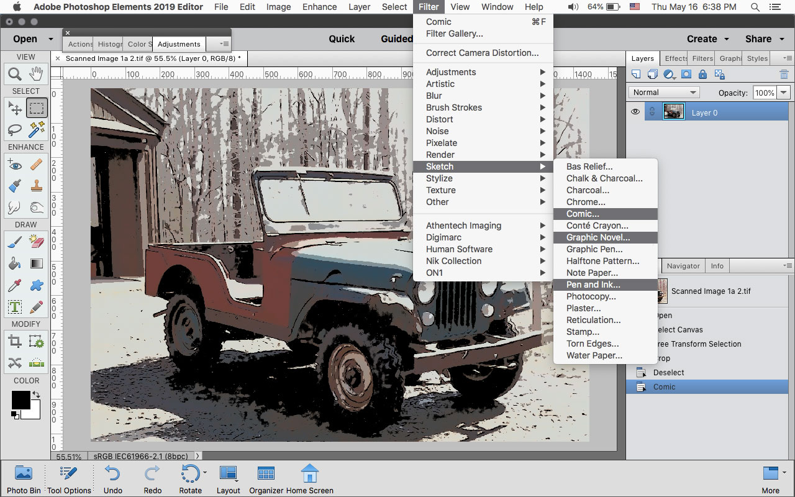The width and height of the screenshot is (795, 497).
Task: Select the Custom Shape tool
Action: 37,285
